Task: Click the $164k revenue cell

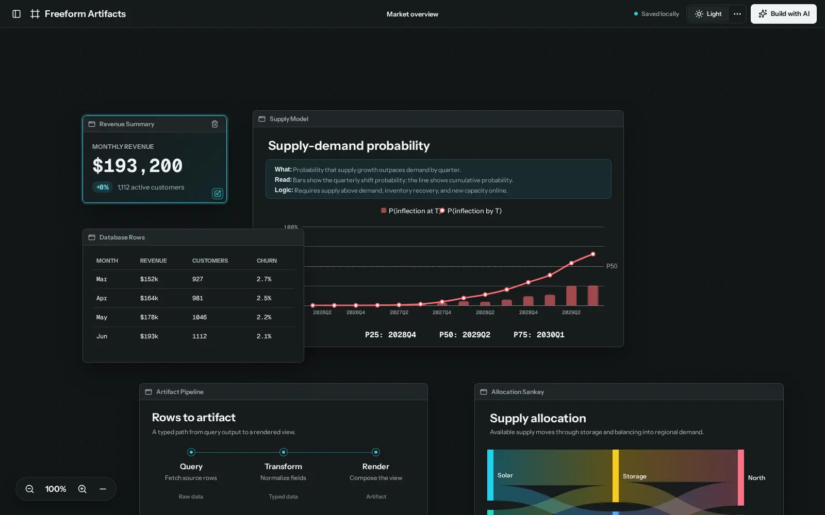Action: pyautogui.click(x=149, y=298)
